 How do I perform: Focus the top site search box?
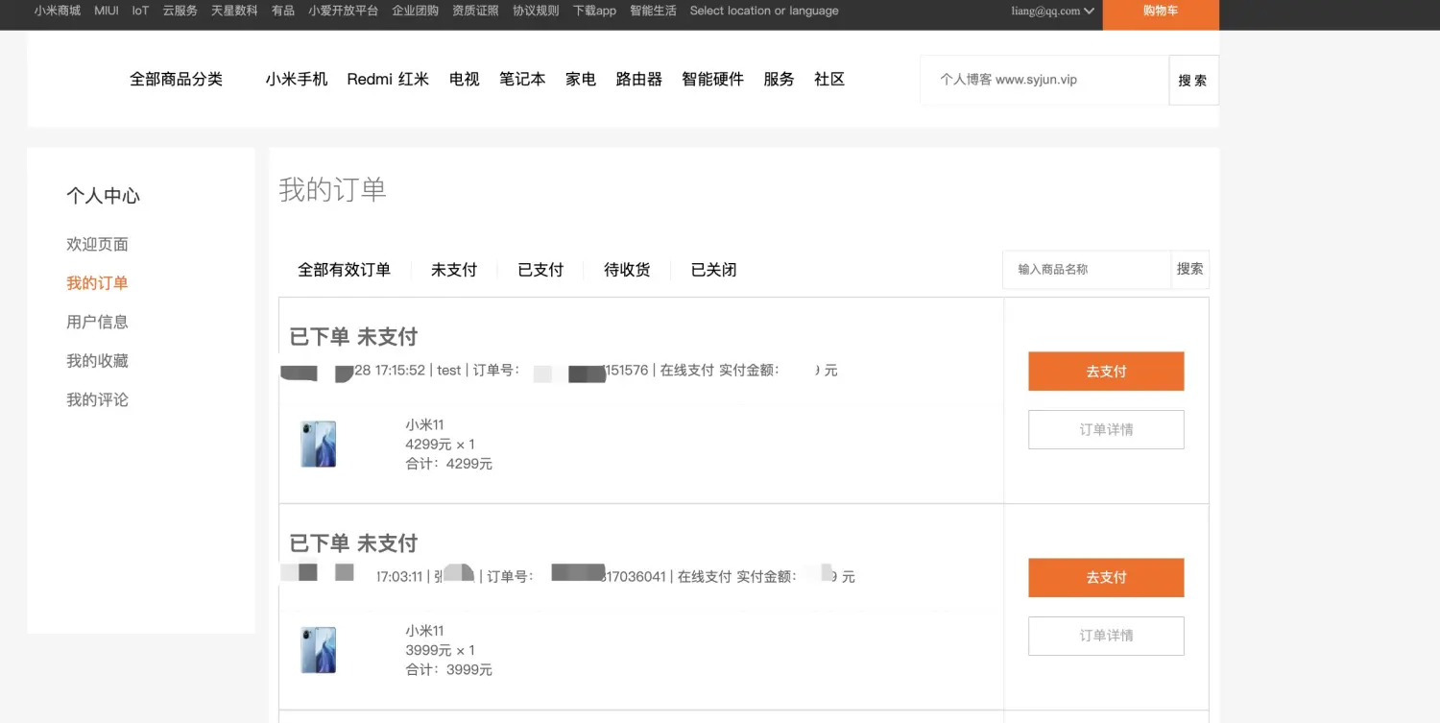coord(1043,80)
